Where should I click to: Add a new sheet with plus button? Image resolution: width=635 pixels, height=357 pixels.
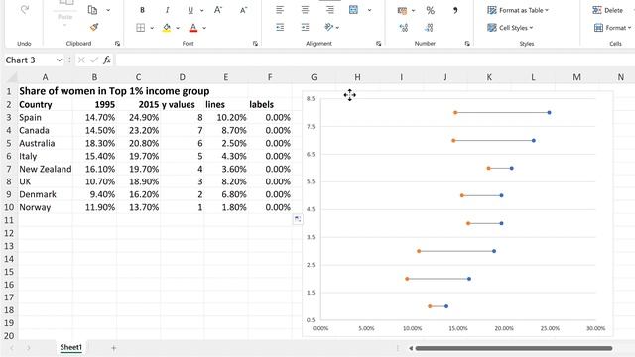pos(114,348)
